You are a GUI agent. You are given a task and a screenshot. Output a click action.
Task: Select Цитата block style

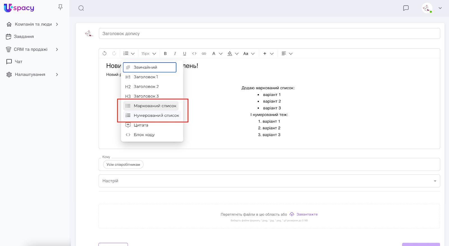[x=141, y=125]
